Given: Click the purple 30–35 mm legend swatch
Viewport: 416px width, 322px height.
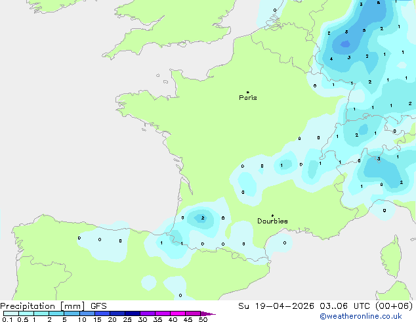Looking at the screenshot, I should point(148,313).
